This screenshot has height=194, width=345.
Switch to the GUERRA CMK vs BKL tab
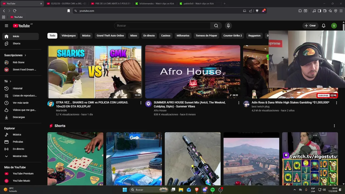click(x=66, y=4)
